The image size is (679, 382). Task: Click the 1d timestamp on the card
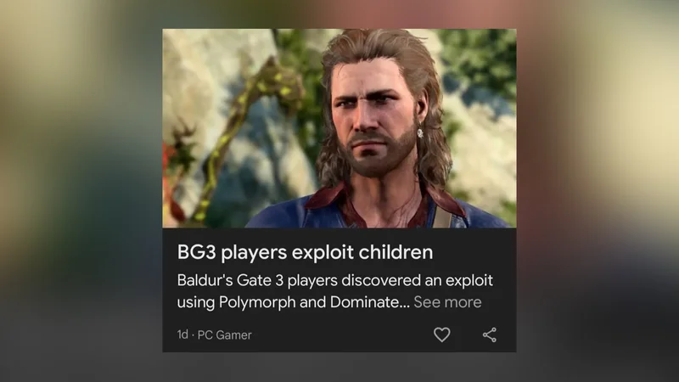click(x=182, y=334)
